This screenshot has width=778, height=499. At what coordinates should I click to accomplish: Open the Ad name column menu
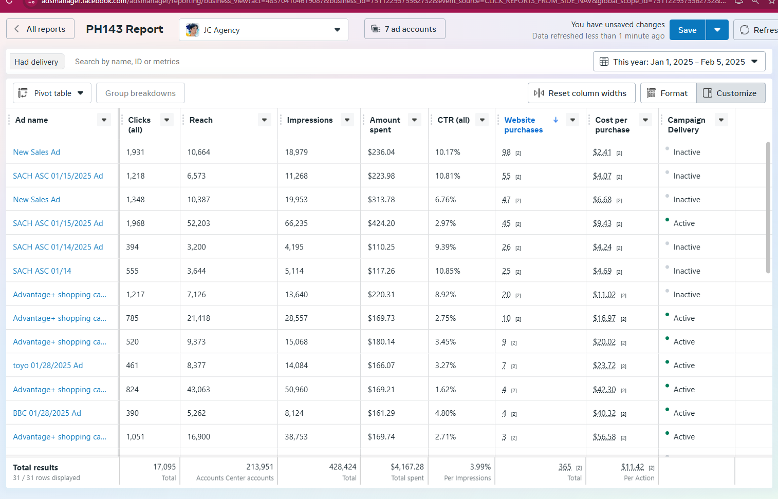tap(104, 120)
